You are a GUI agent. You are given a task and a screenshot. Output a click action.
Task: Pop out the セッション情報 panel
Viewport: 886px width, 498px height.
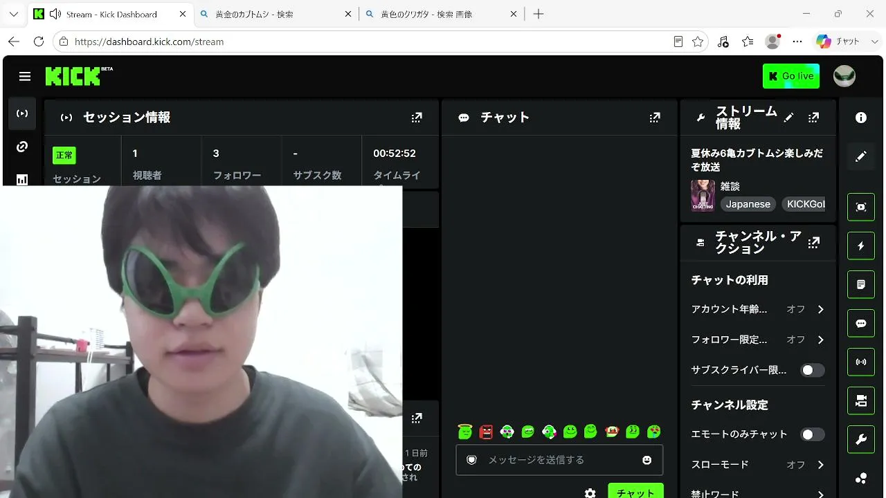coord(417,118)
